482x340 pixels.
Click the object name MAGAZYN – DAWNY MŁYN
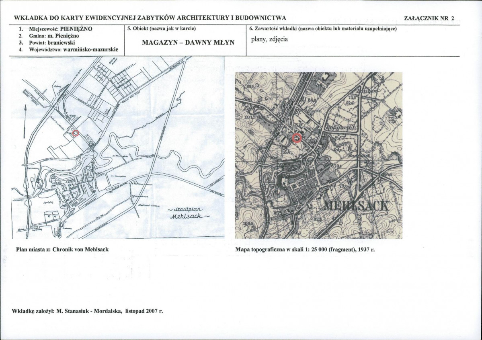coord(188,43)
